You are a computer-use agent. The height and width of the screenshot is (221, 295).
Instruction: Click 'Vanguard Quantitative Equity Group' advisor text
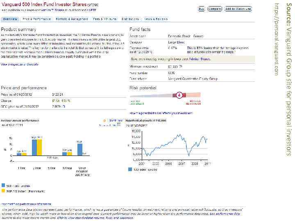[x=193, y=79]
